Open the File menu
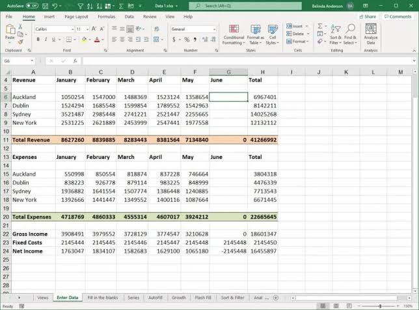Image resolution: width=419 pixels, height=310 pixels. tap(9, 16)
